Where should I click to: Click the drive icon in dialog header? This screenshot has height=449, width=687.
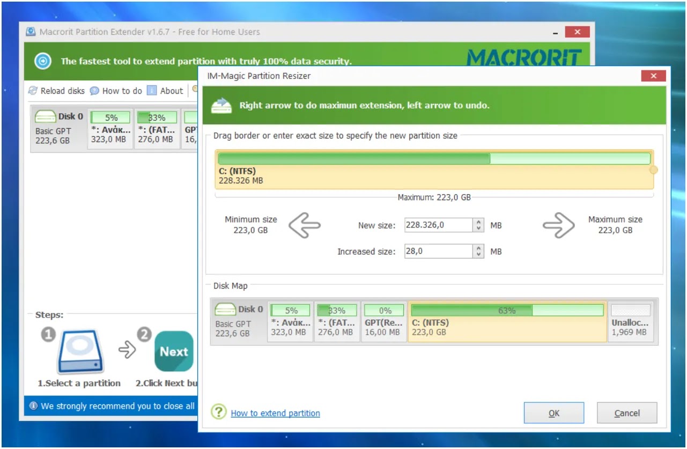(x=221, y=105)
